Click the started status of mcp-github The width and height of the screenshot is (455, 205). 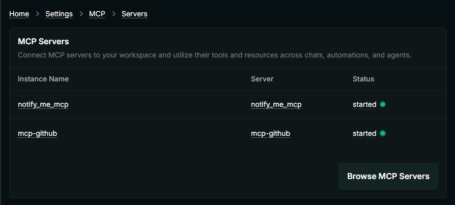click(364, 133)
